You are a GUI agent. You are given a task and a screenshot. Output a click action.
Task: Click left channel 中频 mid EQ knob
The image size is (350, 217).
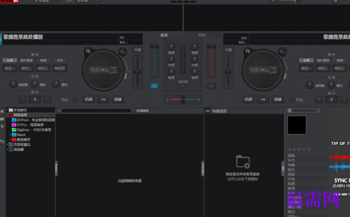tap(171, 59)
